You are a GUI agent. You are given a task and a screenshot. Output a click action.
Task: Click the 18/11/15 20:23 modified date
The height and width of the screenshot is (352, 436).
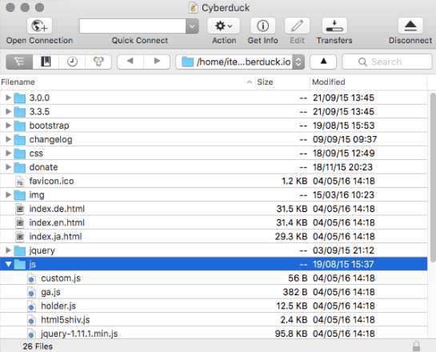[342, 167]
